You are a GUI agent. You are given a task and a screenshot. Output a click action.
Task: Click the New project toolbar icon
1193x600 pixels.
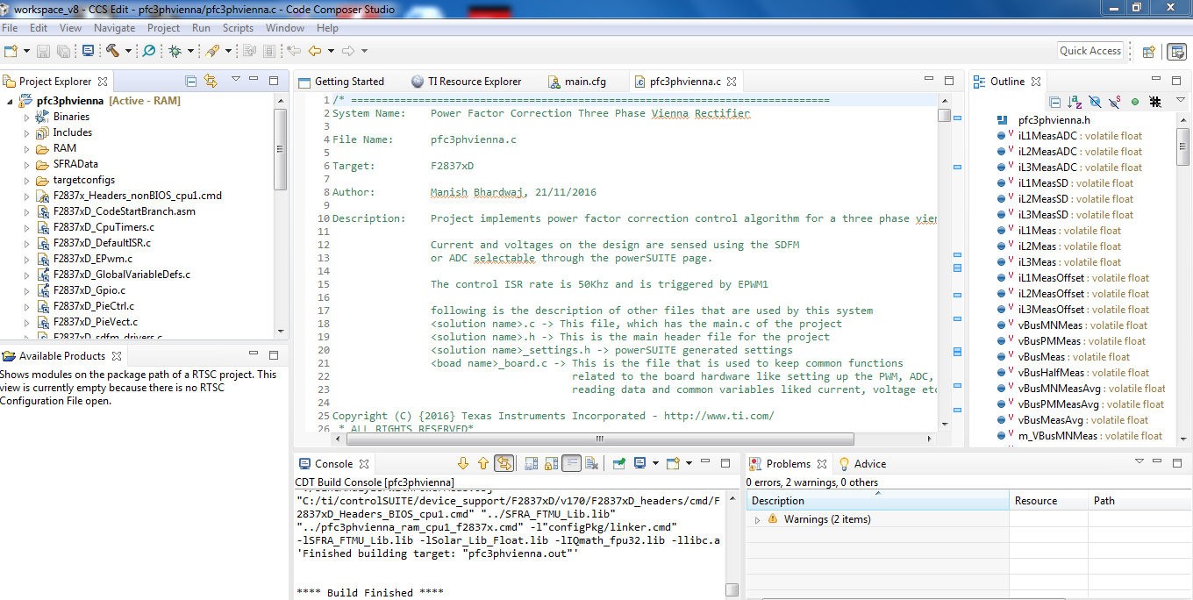click(11, 51)
